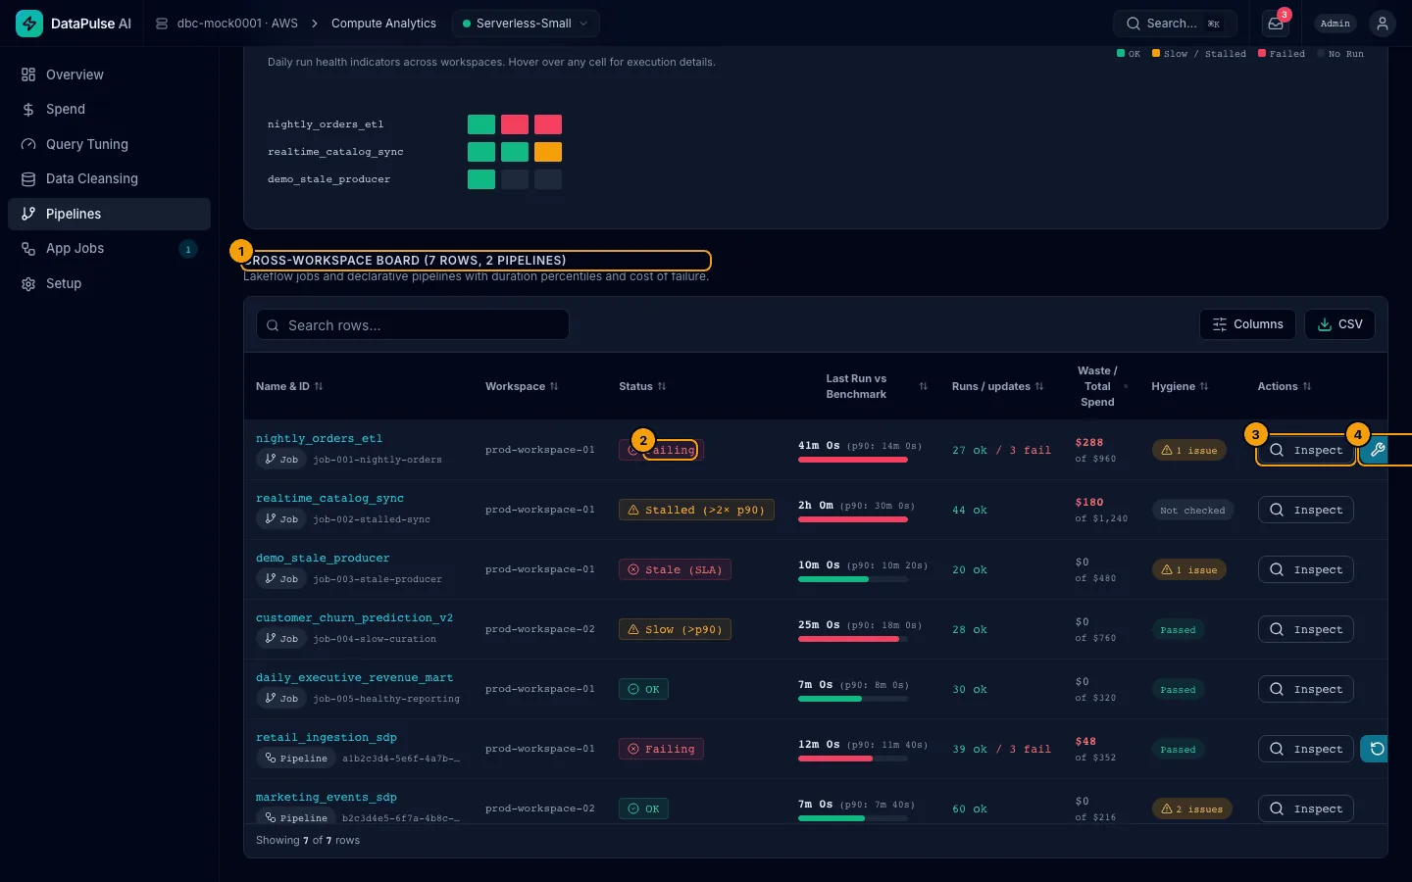Click the green heatmap cell for demo_stale_producer
Image resolution: width=1412 pixels, height=882 pixels.
point(481,179)
